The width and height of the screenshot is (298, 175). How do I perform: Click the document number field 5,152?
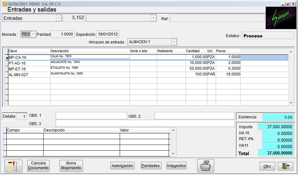[x=74, y=18]
